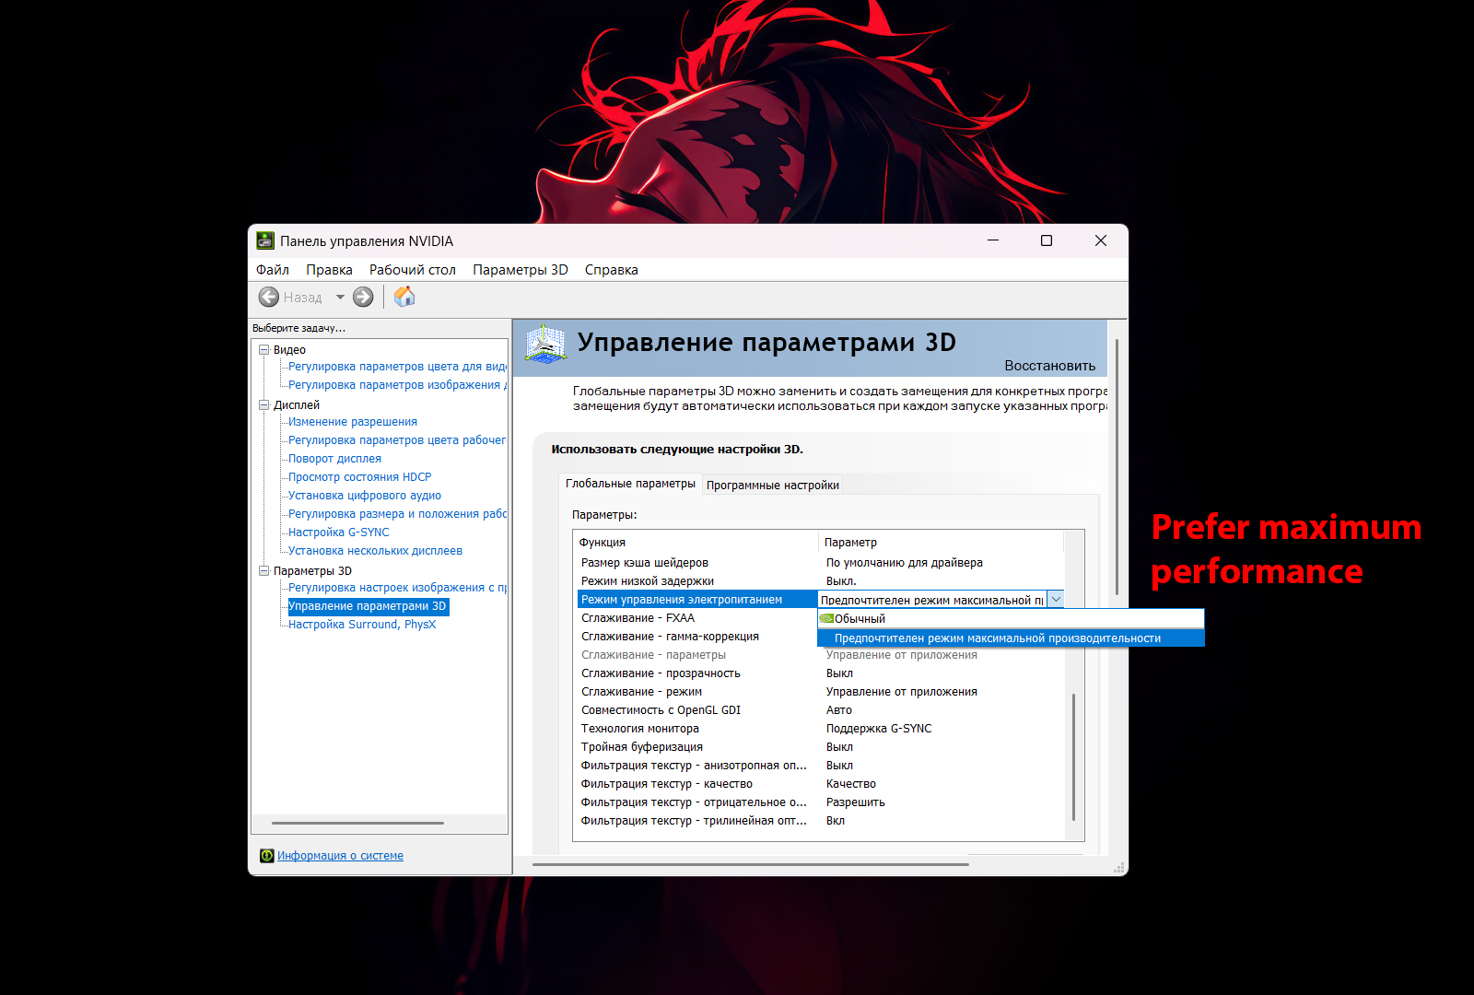Select Фильтрация текстур - трилинейная оптимизация row

[x=821, y=821]
